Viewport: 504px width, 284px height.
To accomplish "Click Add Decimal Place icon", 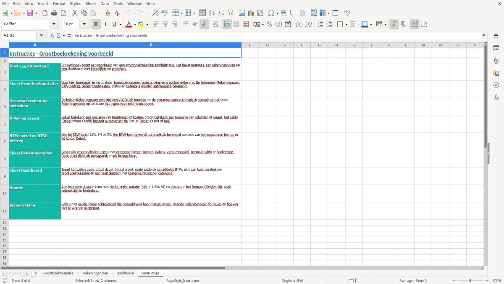I will click(x=299, y=24).
